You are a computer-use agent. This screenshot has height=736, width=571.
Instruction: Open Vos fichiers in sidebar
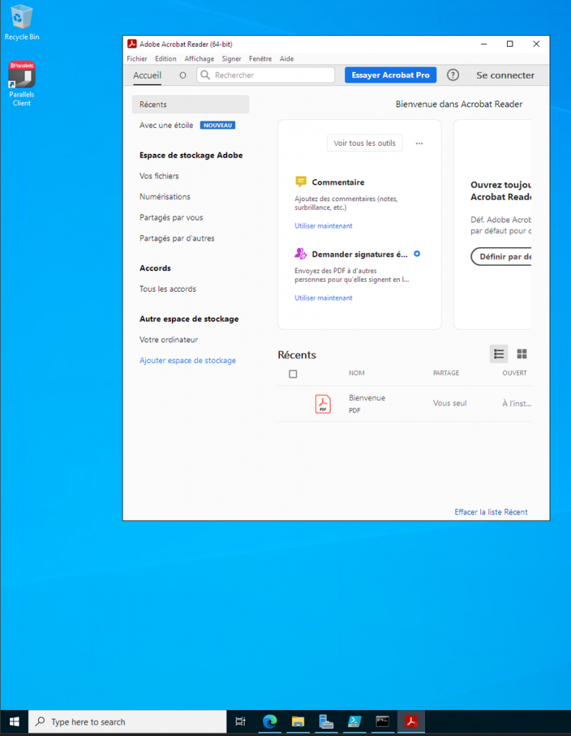click(159, 176)
